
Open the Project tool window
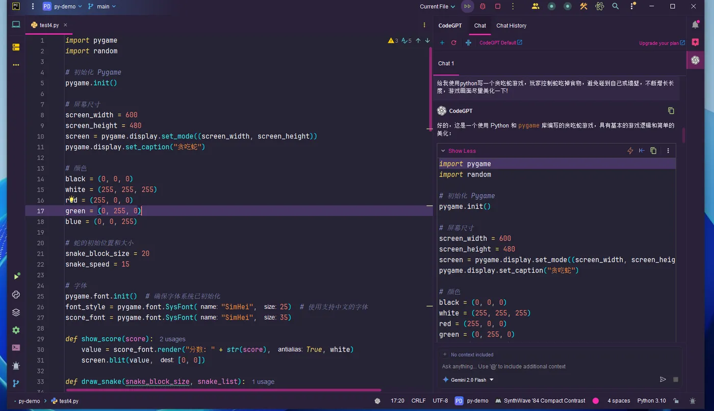(x=16, y=24)
